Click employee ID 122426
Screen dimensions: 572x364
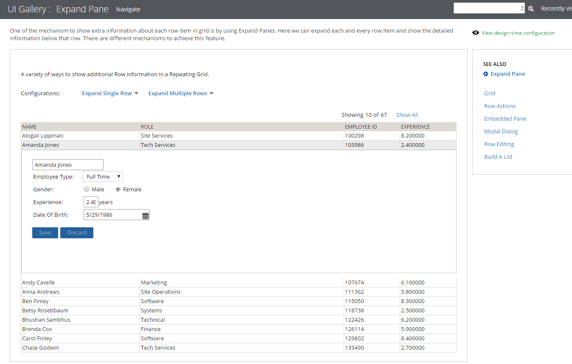point(354,320)
